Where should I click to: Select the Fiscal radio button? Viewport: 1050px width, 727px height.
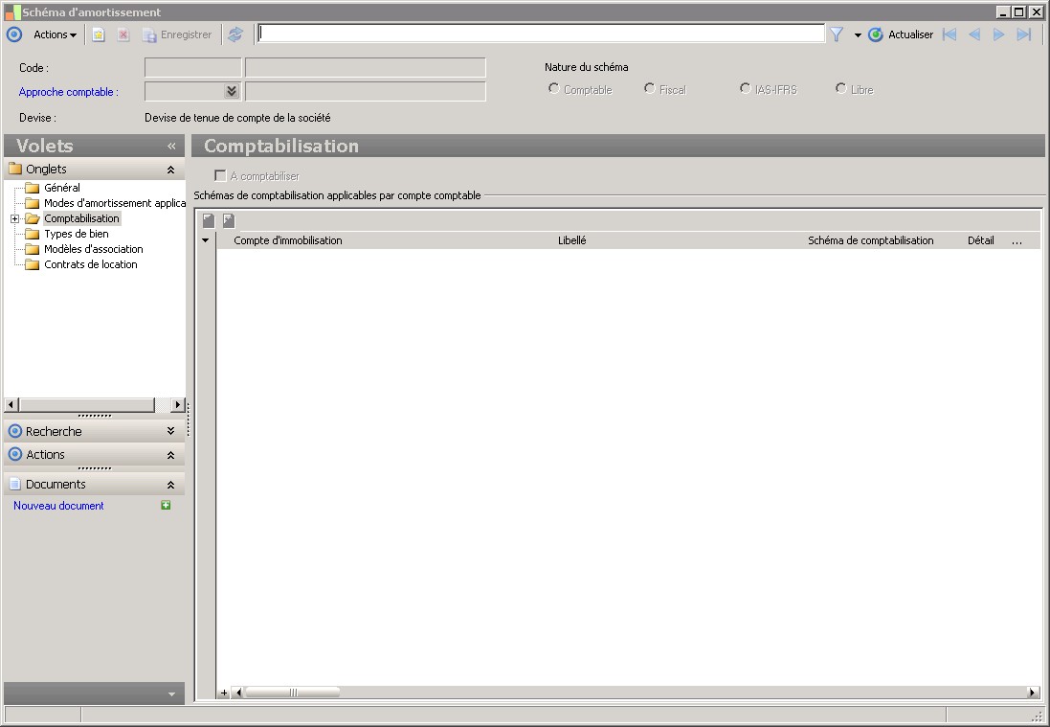[x=650, y=88]
